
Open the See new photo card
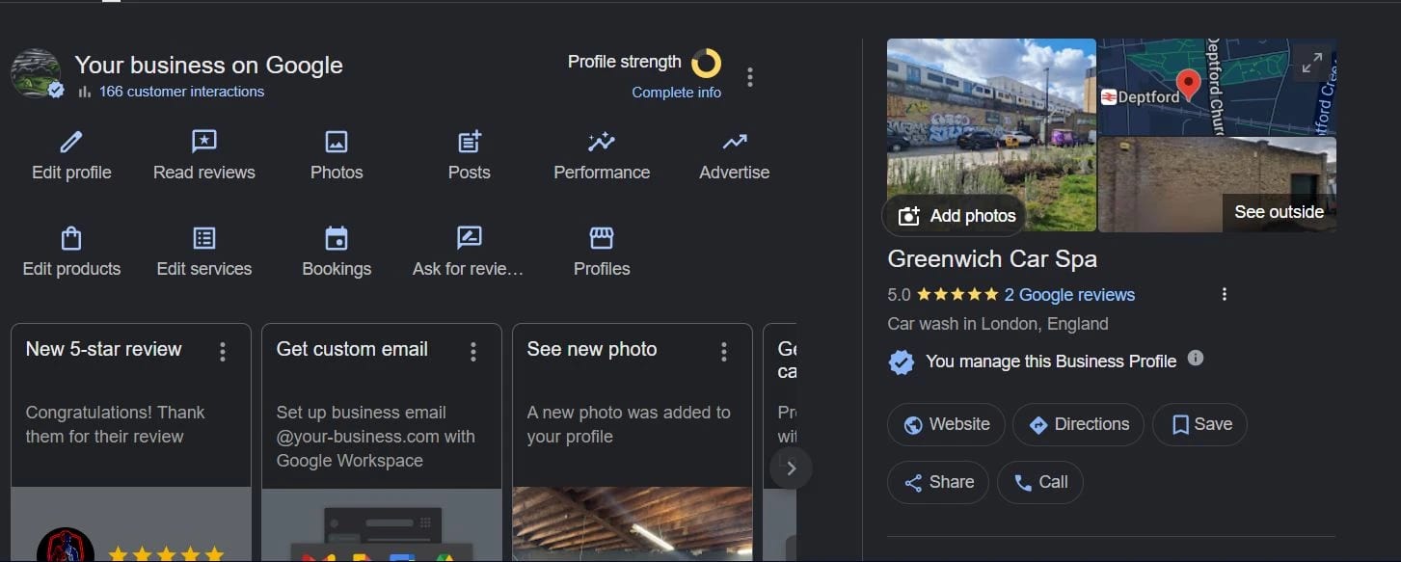pos(633,443)
